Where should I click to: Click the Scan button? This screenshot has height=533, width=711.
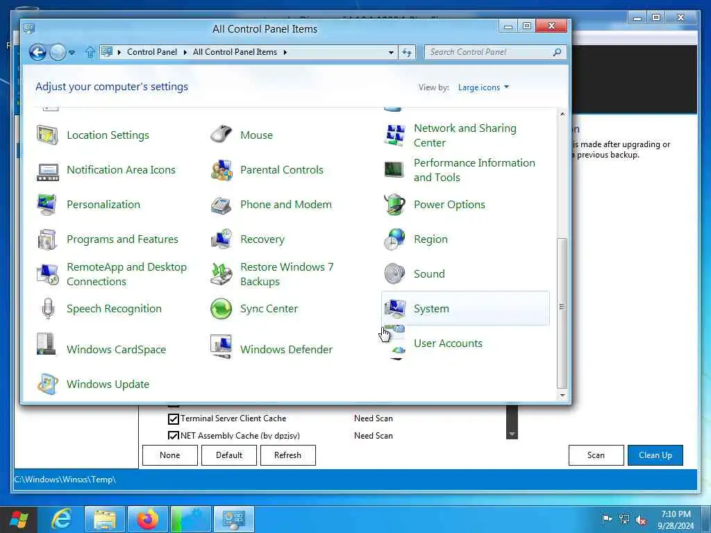tap(596, 455)
